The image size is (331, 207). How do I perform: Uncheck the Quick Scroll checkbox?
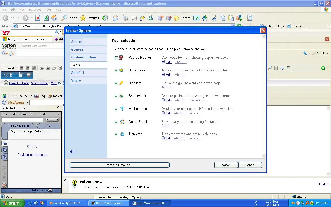point(116,122)
